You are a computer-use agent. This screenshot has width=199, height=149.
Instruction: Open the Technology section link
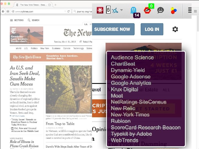click(x=78, y=48)
